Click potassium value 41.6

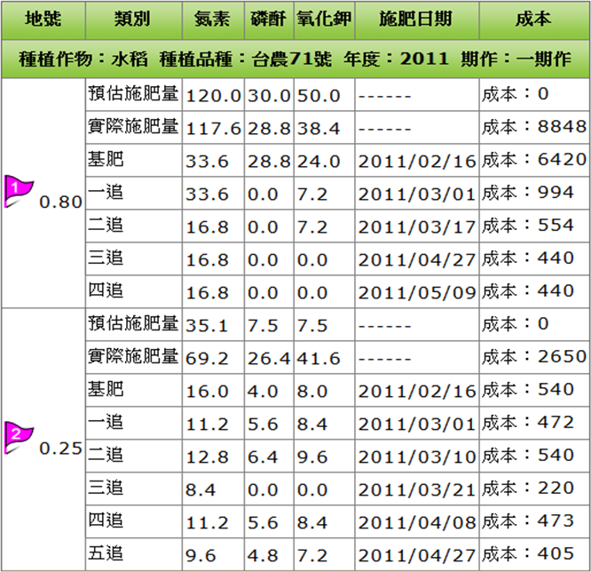coord(319,359)
